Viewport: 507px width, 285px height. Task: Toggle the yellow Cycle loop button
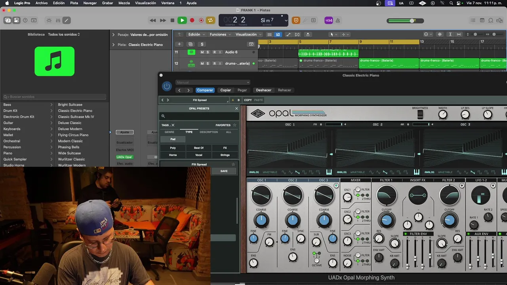[210, 20]
